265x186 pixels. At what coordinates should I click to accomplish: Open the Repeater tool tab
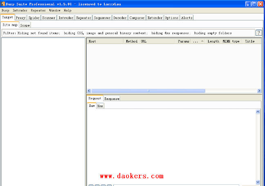(x=84, y=18)
